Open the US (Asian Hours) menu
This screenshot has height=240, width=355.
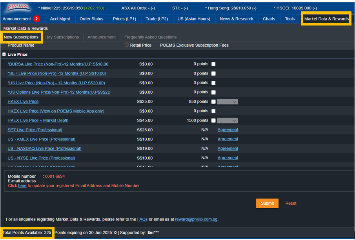[194, 19]
